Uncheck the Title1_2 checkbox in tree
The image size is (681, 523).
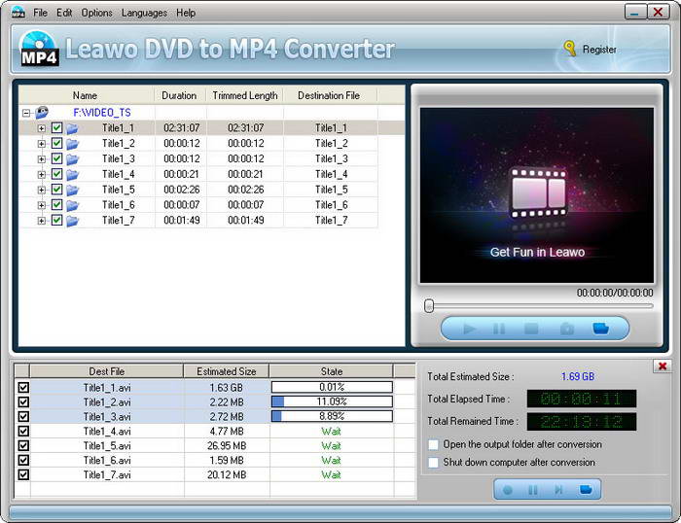click(x=56, y=143)
